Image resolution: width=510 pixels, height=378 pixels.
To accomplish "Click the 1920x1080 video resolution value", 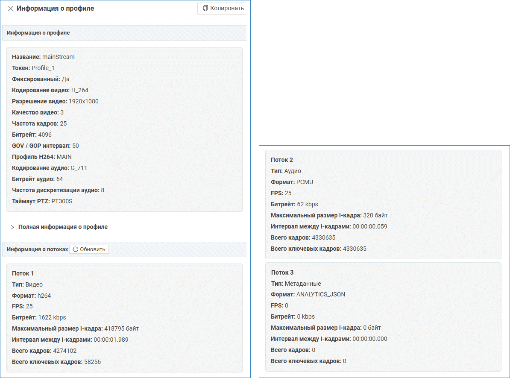I will pos(84,101).
